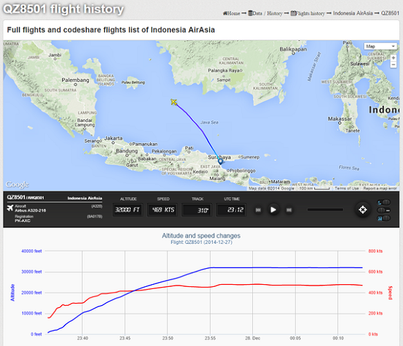403x346 pixels.
Task: Zoom in the map with plus button
Action: coord(393,58)
